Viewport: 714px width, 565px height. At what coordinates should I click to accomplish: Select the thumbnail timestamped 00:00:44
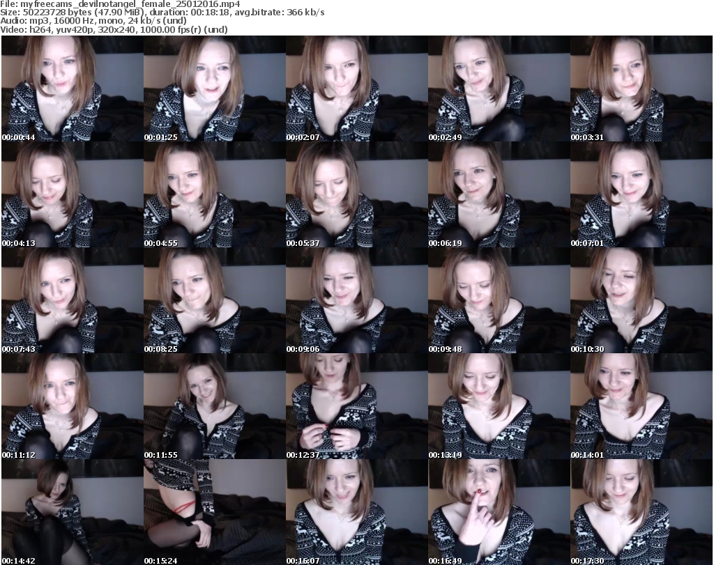click(73, 88)
